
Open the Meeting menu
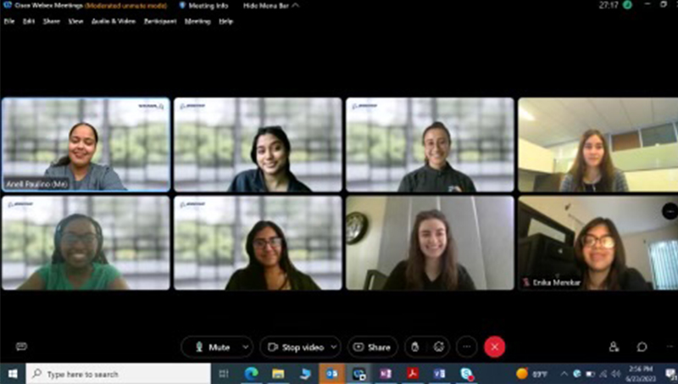tap(197, 21)
